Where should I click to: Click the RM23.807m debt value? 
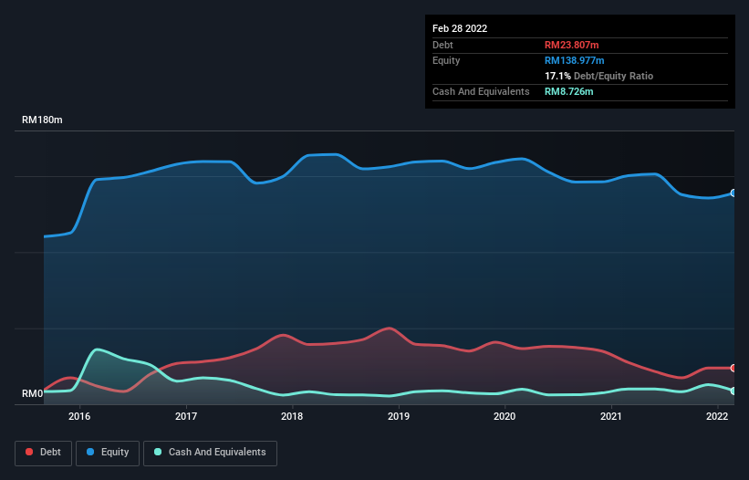click(571, 45)
